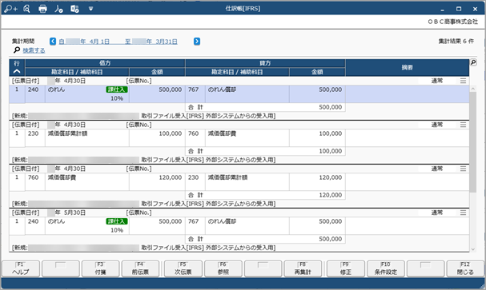Open the print preview icon
Image resolution: width=486 pixels, height=290 pixels.
[27, 9]
